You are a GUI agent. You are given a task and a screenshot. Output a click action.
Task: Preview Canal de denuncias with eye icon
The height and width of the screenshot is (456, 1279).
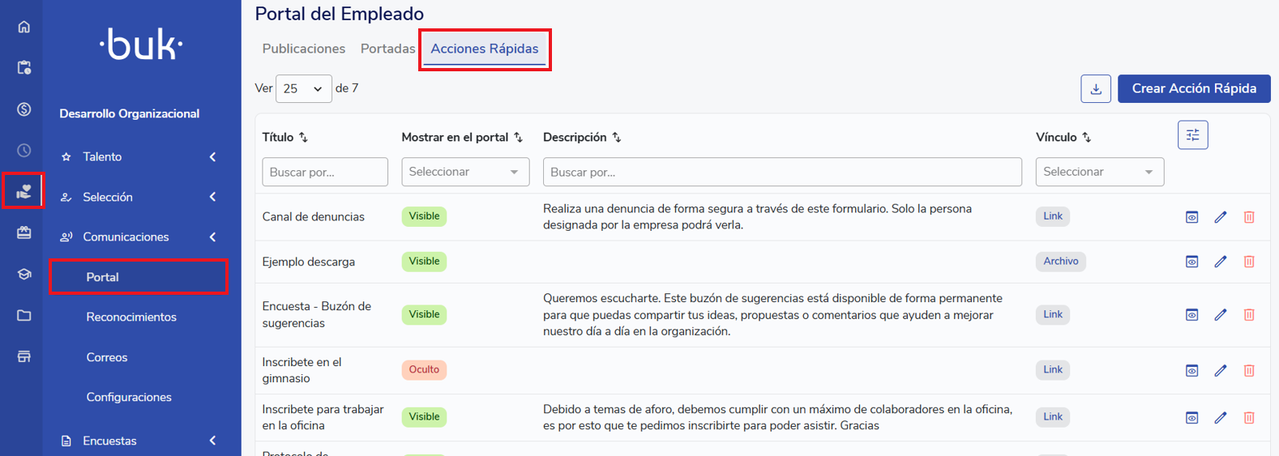coord(1191,217)
